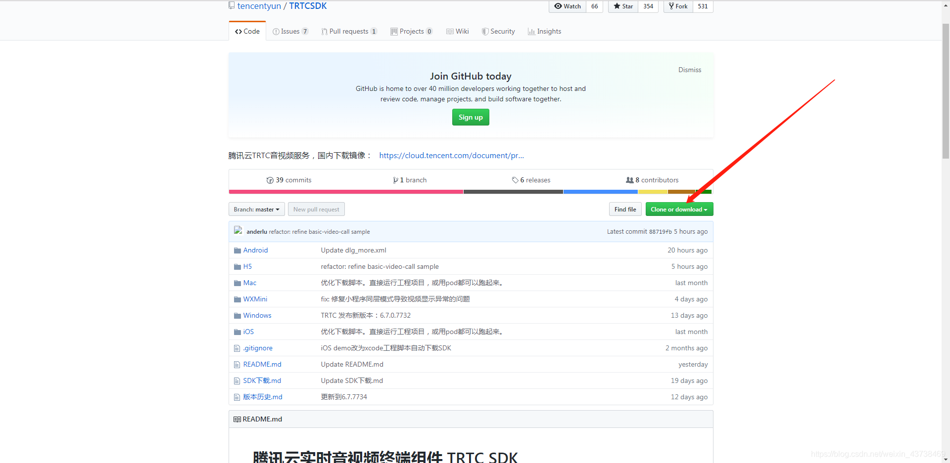Open stargazers count 354

click(648, 6)
